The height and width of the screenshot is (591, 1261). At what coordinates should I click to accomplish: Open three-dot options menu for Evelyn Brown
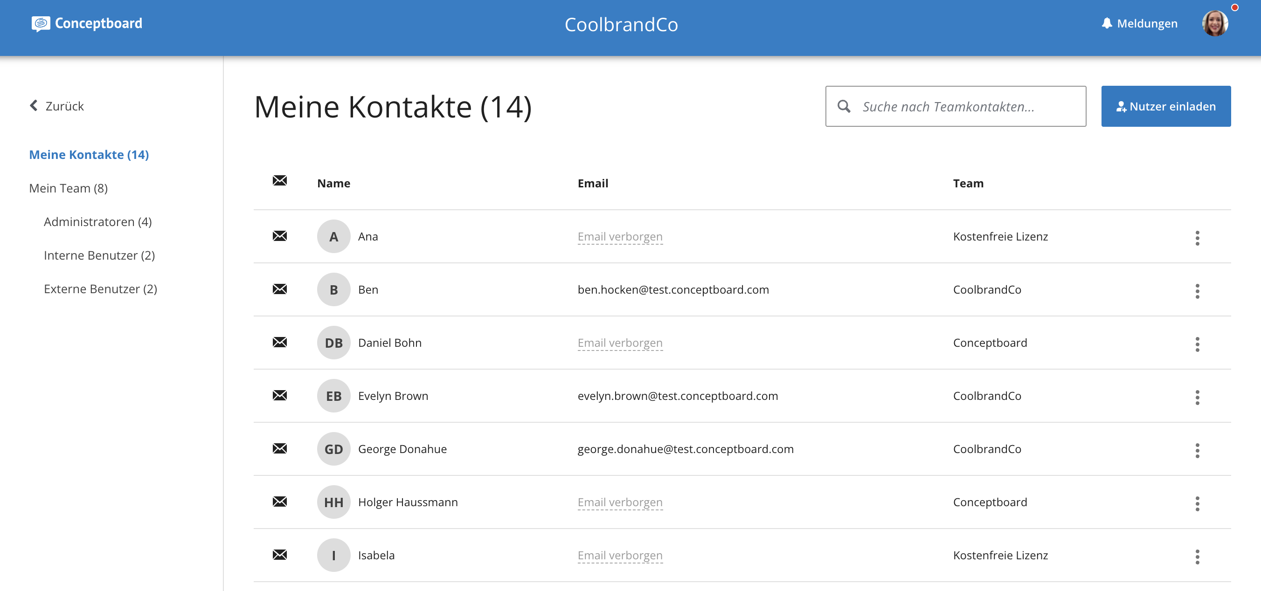[x=1197, y=397]
